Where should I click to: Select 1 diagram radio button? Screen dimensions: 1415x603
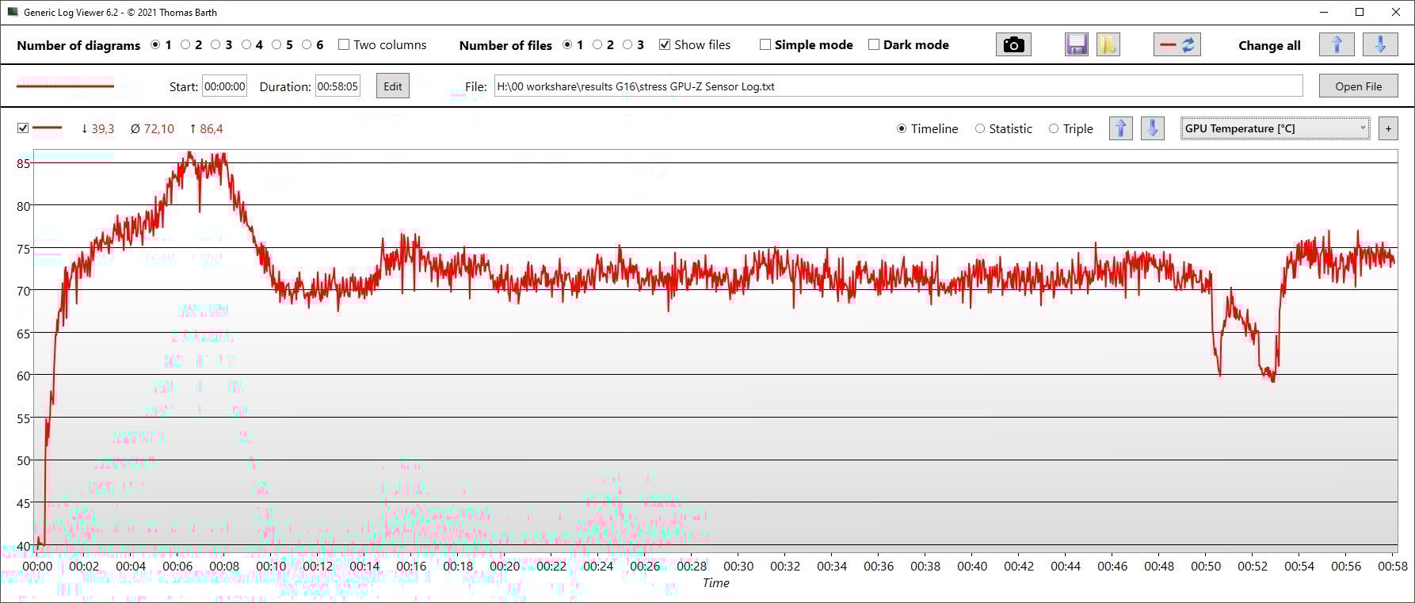pos(155,45)
